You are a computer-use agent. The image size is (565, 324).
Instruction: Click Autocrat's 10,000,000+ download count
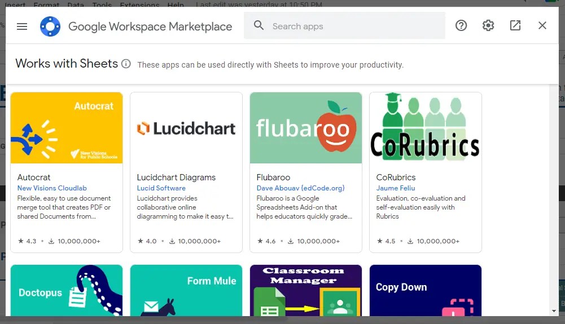(75, 241)
